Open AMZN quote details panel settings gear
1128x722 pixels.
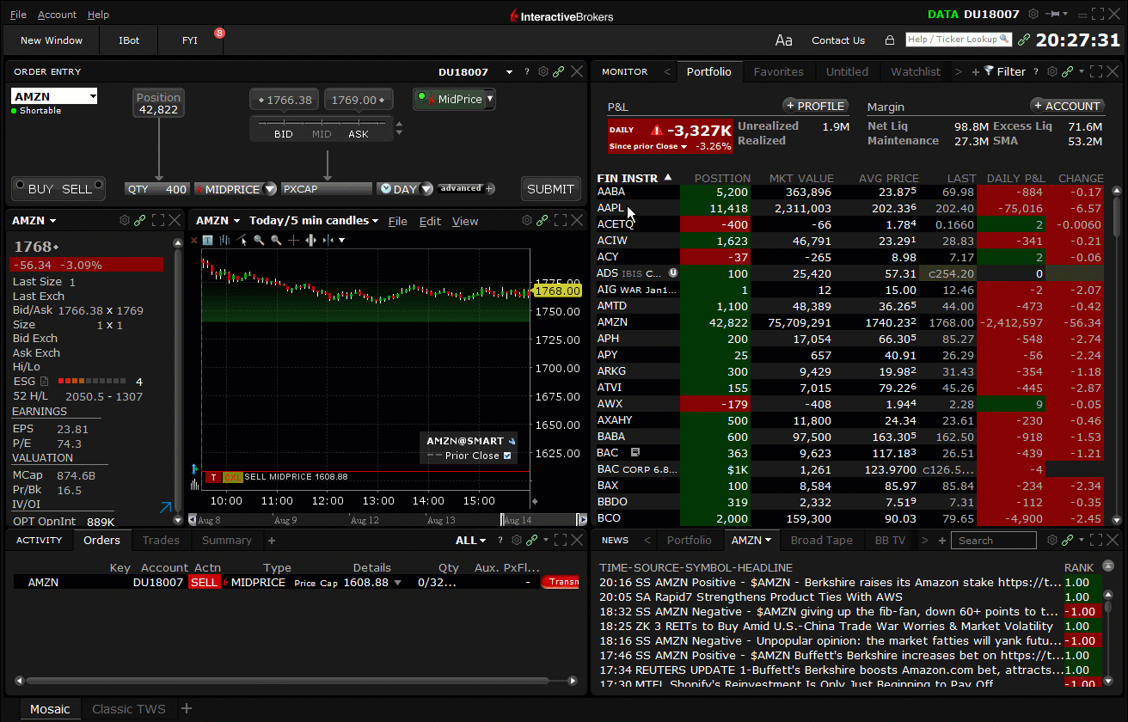click(x=125, y=221)
